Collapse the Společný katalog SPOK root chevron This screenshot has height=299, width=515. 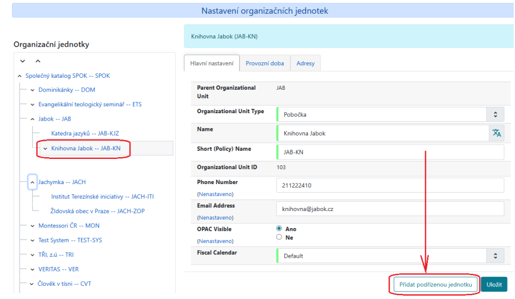pyautogui.click(x=20, y=75)
